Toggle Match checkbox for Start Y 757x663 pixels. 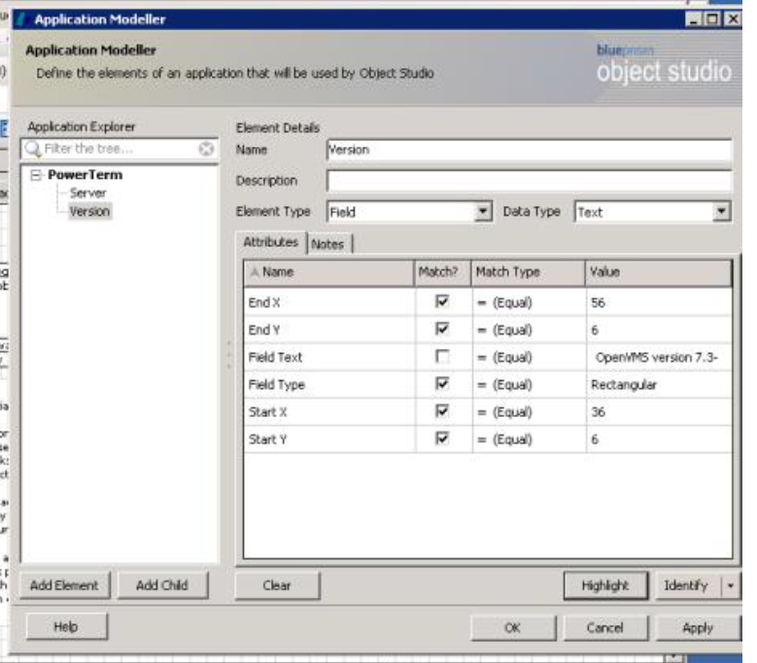tap(442, 438)
